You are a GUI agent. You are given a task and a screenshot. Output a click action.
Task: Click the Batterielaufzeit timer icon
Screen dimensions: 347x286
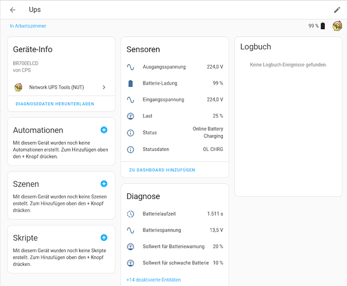[x=130, y=214]
